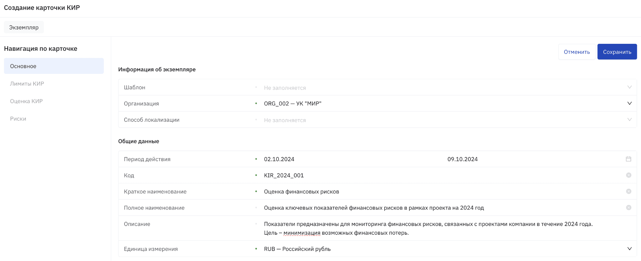641x261 pixels.
Task: Click the Сохранить button
Action: (x=617, y=52)
